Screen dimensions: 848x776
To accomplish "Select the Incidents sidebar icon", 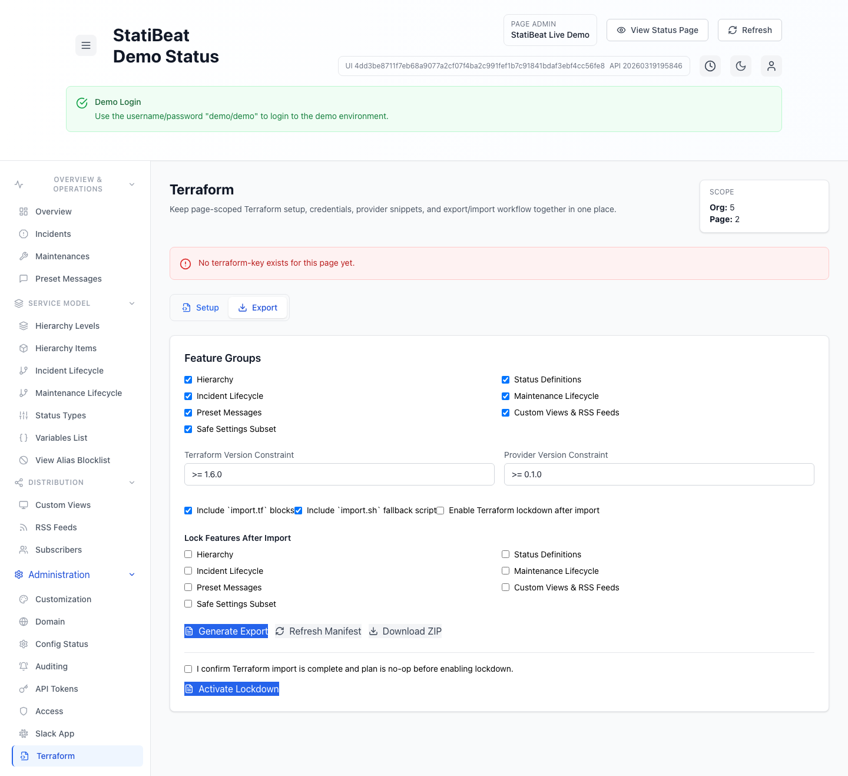I will coord(24,234).
